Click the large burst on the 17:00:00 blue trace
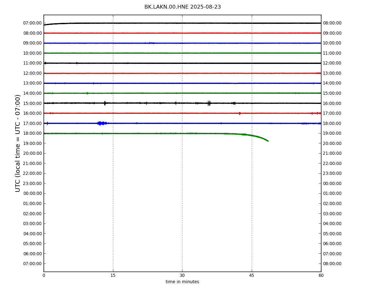Image resolution: width=365 pixels, height=302 pixels. pos(102,123)
